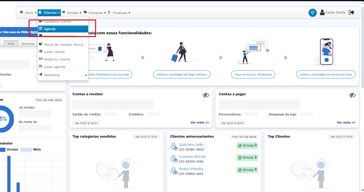Send WhatsApp message to Gabriela Leão
This screenshot has height=192, width=364.
pyautogui.click(x=247, y=145)
